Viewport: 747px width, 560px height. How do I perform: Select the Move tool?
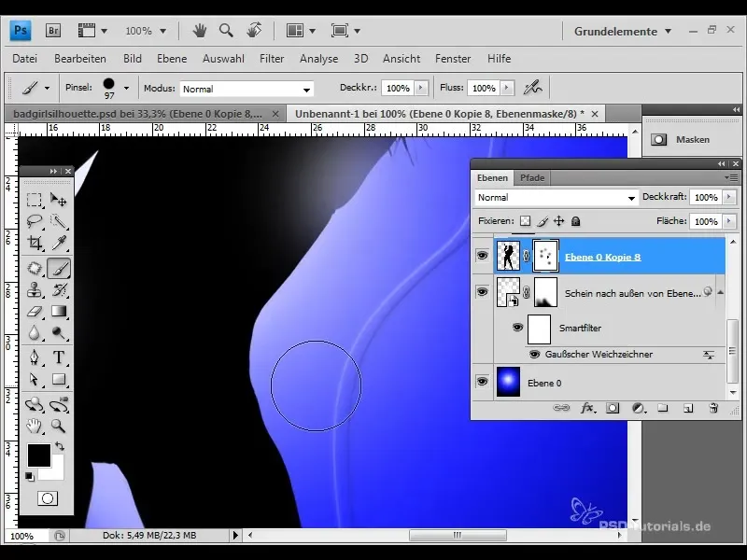[x=59, y=200]
